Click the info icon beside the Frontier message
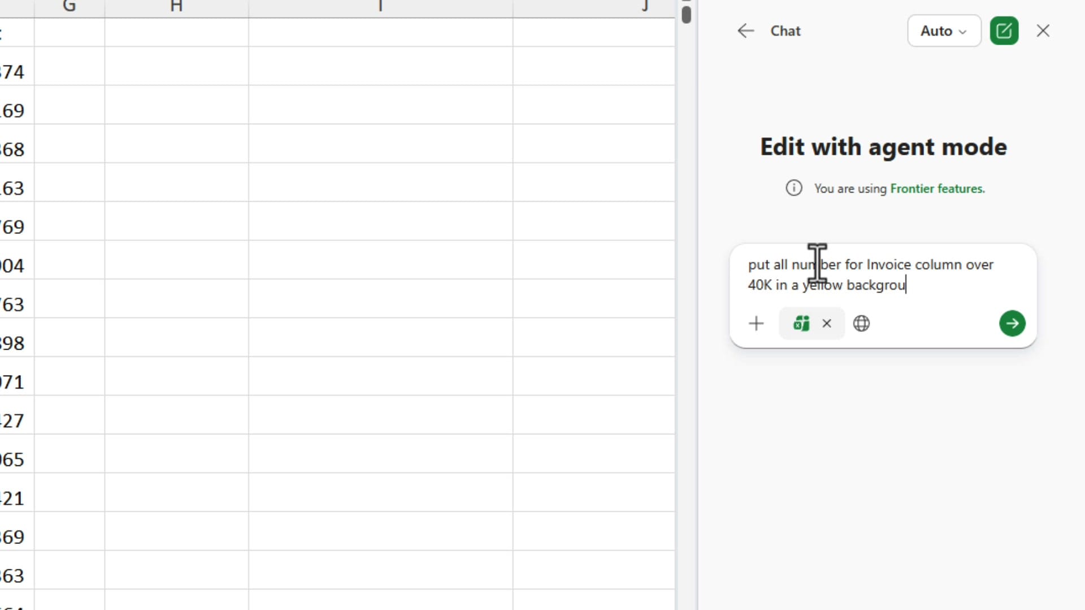 tap(793, 188)
